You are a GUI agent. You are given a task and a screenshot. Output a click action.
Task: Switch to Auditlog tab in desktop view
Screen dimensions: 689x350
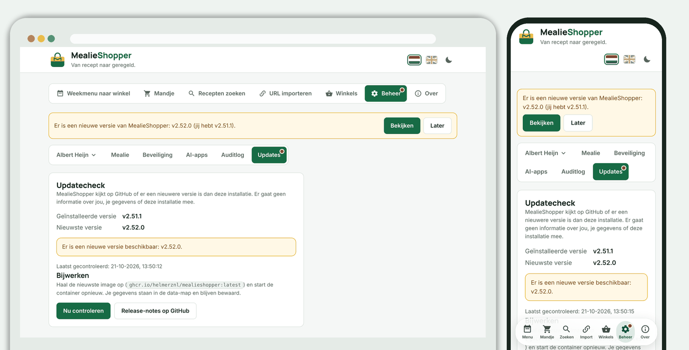click(x=233, y=155)
